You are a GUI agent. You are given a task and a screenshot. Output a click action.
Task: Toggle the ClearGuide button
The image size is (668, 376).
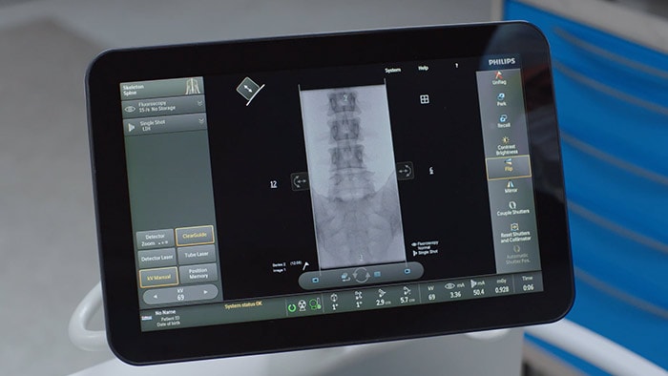[x=195, y=236]
